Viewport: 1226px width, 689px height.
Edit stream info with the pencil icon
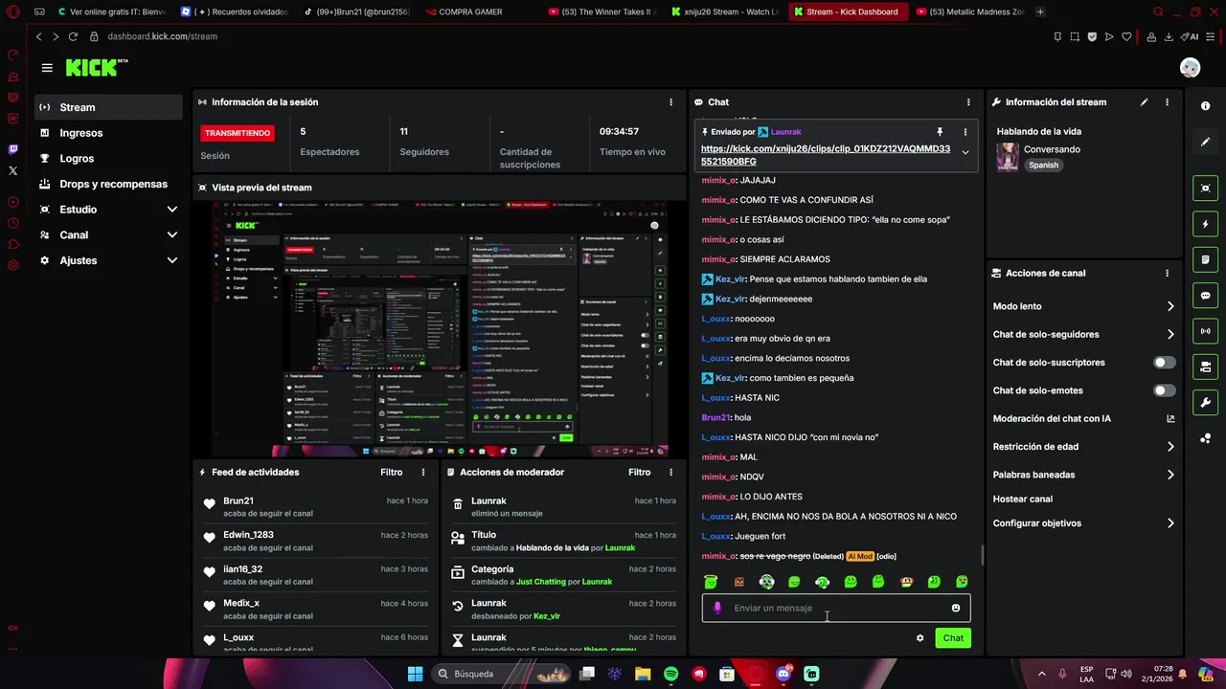(1144, 102)
